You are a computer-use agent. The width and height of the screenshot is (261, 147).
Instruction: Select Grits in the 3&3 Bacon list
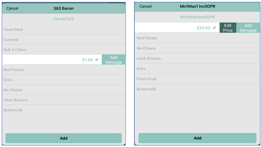pos(8,80)
